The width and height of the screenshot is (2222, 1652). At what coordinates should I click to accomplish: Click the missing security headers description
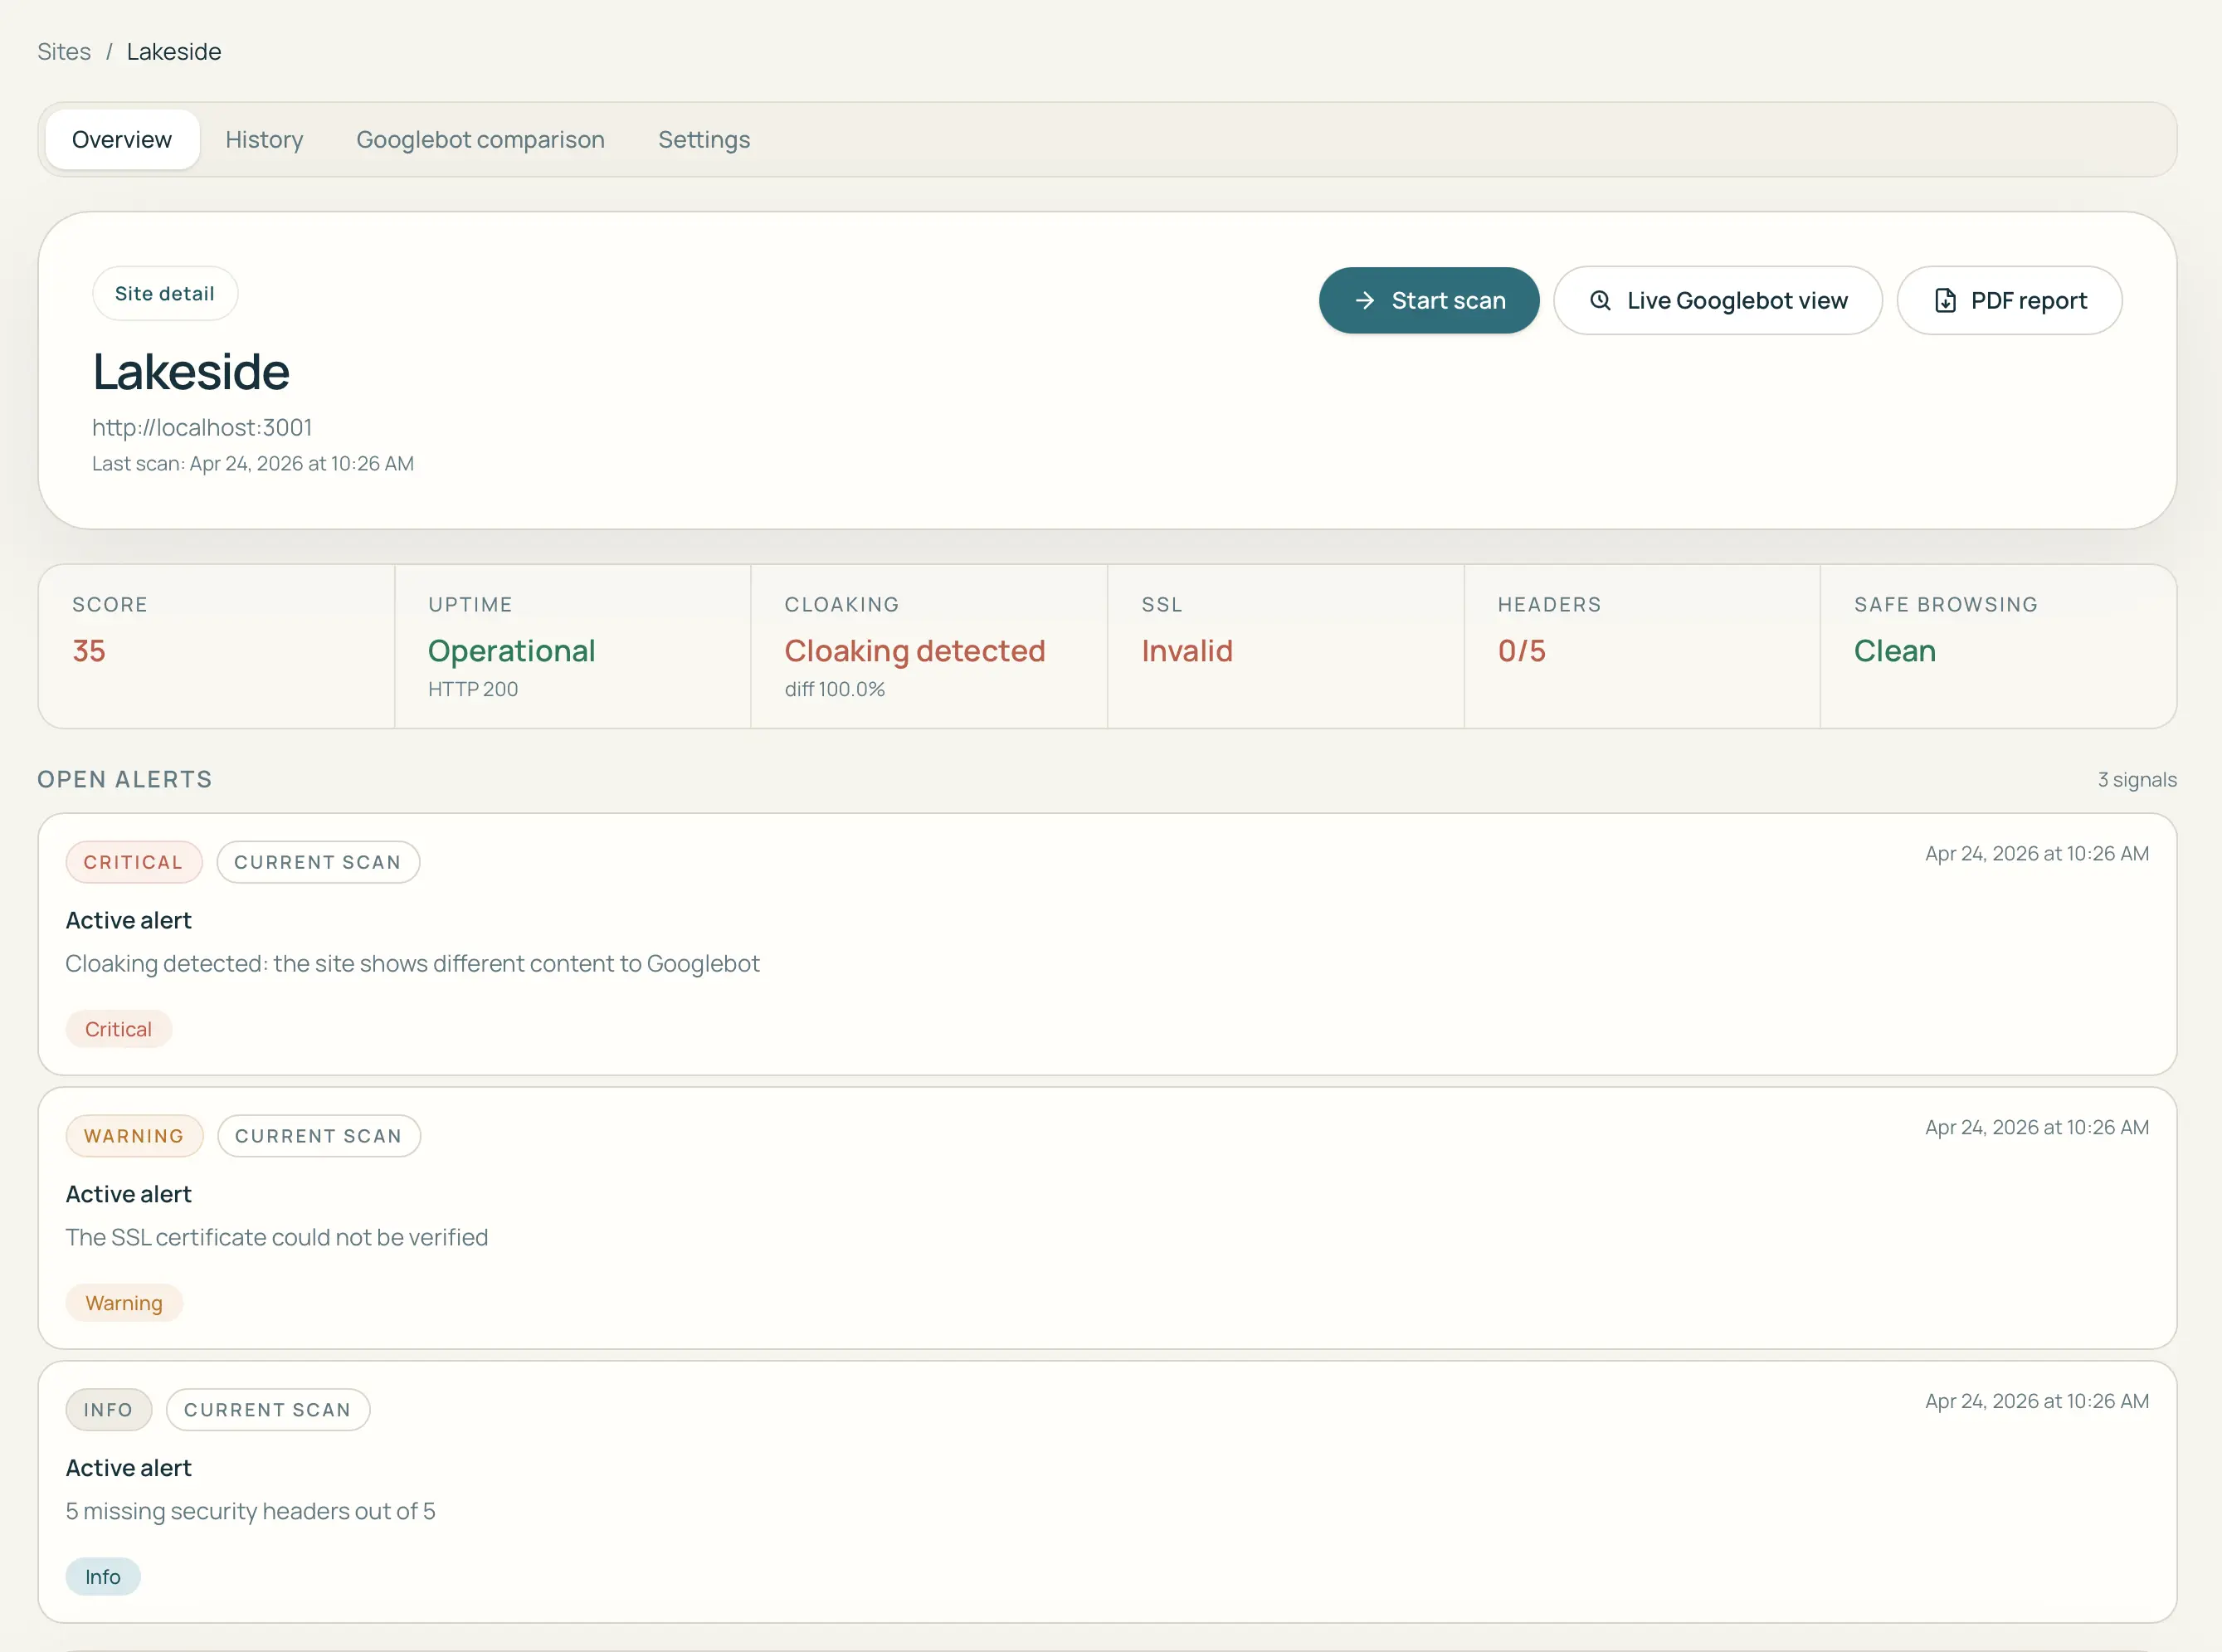pos(251,1511)
